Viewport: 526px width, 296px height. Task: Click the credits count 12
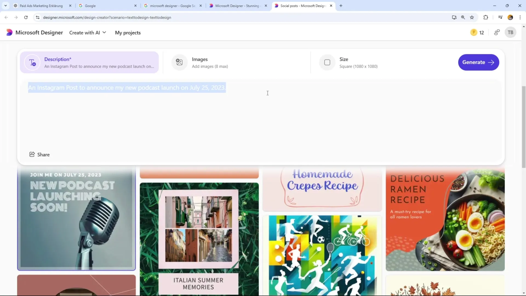tap(482, 33)
